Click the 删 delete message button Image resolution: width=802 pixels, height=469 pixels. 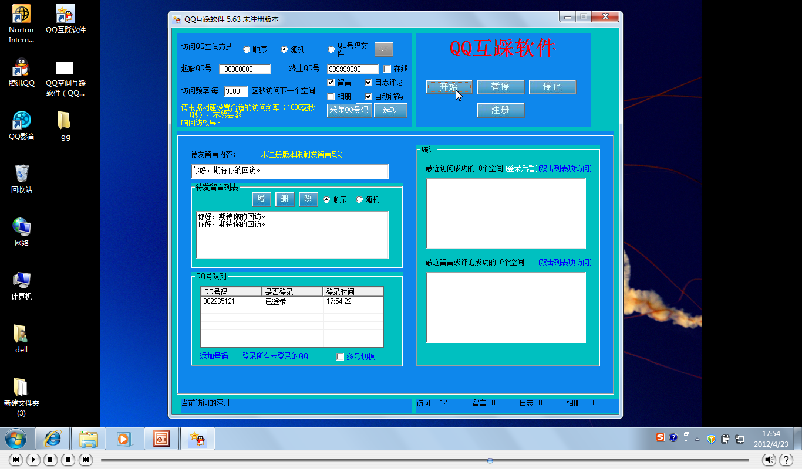[x=285, y=199]
